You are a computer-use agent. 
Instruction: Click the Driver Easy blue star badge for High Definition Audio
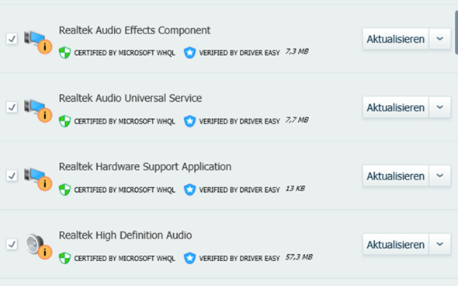189,258
